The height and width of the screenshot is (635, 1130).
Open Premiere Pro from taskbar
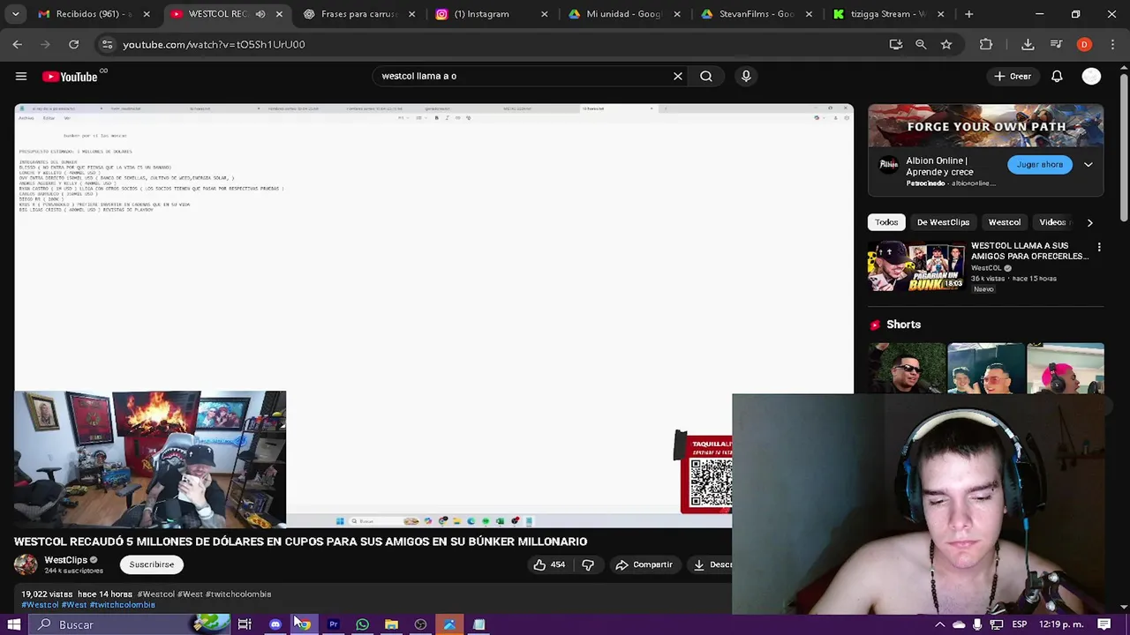tap(334, 624)
